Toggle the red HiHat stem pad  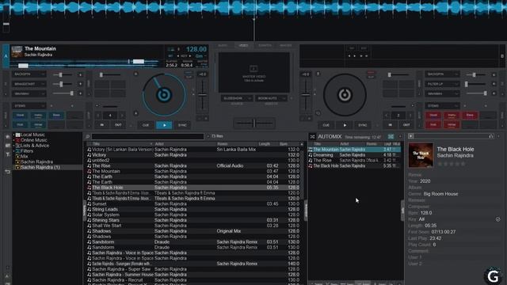452,125
